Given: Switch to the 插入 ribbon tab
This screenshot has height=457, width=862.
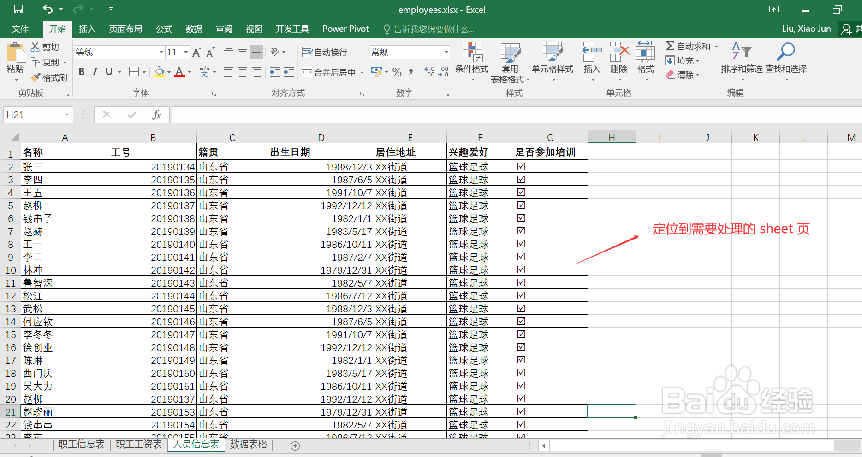Looking at the screenshot, I should [x=87, y=29].
